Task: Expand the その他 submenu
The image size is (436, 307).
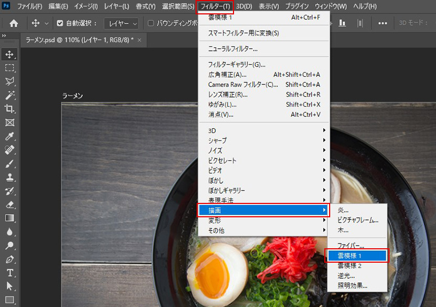Action: tap(264, 231)
